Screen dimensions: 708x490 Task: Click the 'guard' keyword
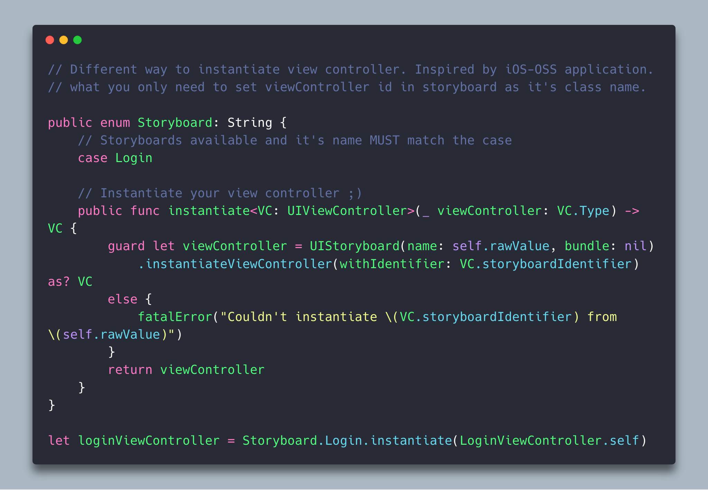(126, 246)
